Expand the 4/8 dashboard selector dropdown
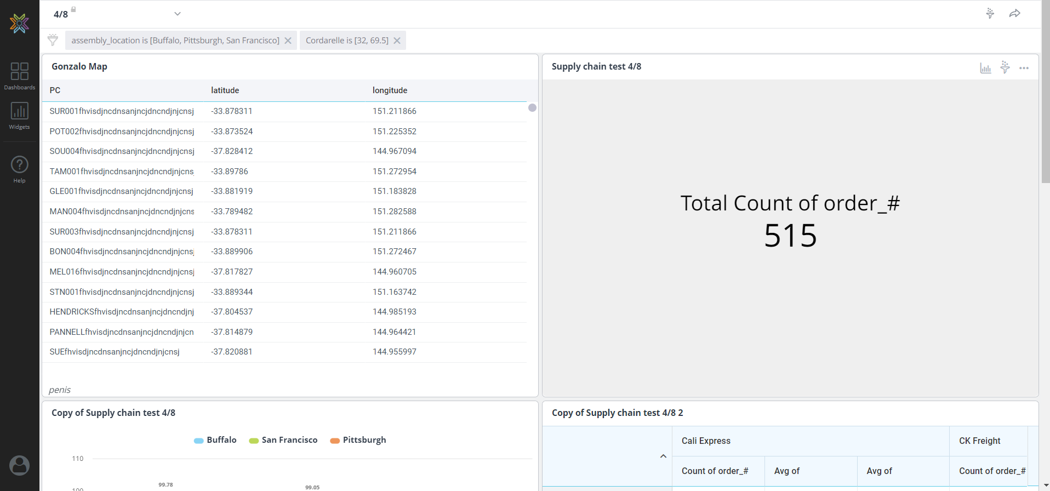 pos(177,14)
